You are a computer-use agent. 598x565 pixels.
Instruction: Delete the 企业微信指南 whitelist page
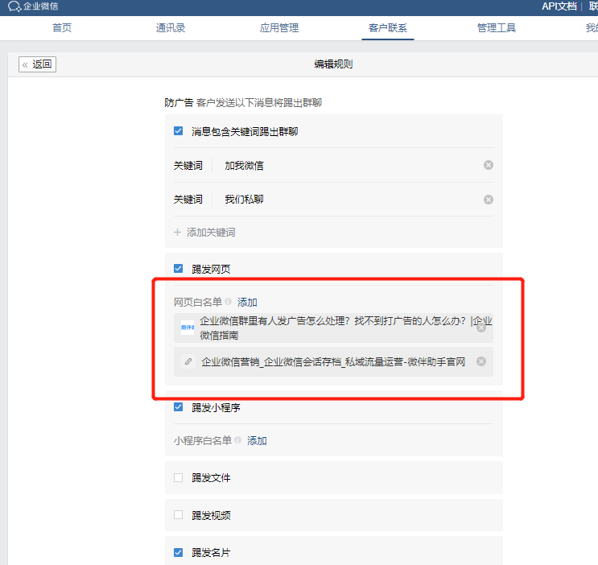(x=481, y=328)
